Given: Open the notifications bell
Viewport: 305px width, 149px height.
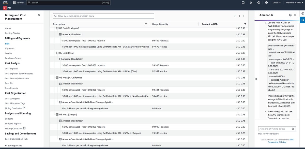Looking at the screenshot, I should pyautogui.click(x=251, y=3).
